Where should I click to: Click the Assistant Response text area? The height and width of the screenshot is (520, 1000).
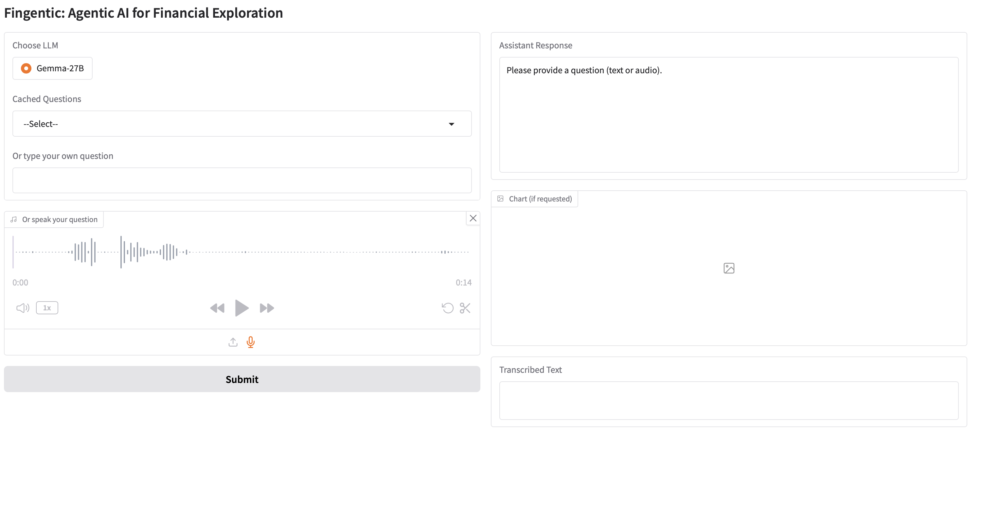click(x=728, y=114)
